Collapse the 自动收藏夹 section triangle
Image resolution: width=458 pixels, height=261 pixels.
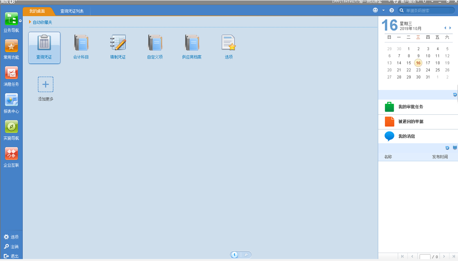(x=30, y=22)
